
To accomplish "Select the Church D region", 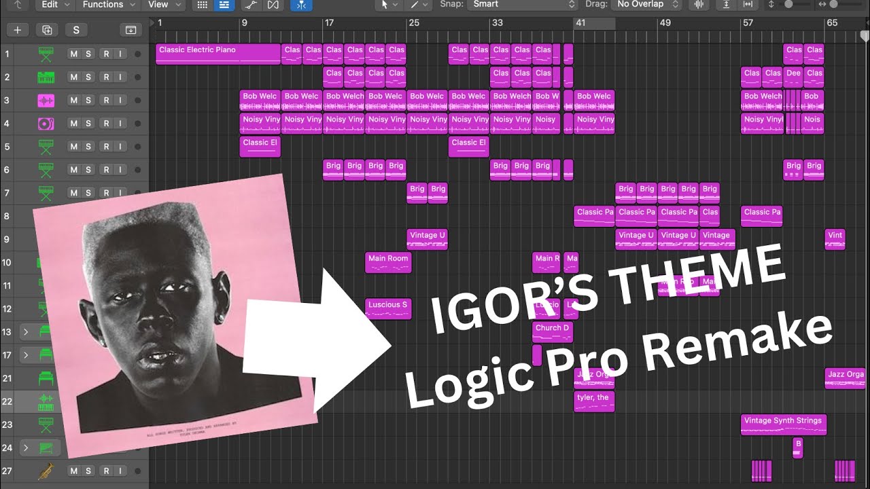I will (x=553, y=332).
